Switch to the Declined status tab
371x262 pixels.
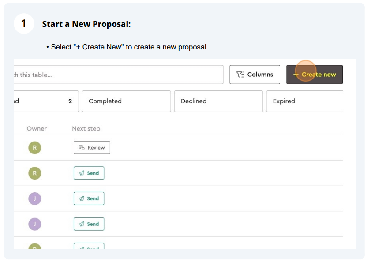pyautogui.click(x=218, y=101)
